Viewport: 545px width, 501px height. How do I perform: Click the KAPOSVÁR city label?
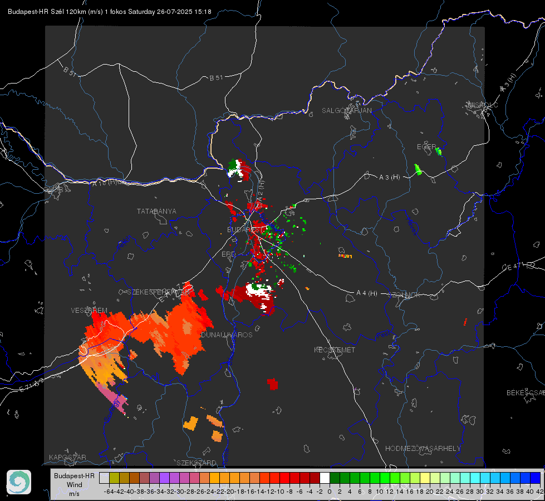[67, 457]
